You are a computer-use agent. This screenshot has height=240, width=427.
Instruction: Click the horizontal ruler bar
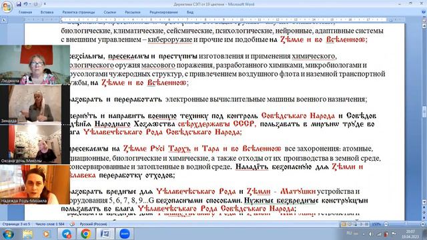click(x=214, y=19)
